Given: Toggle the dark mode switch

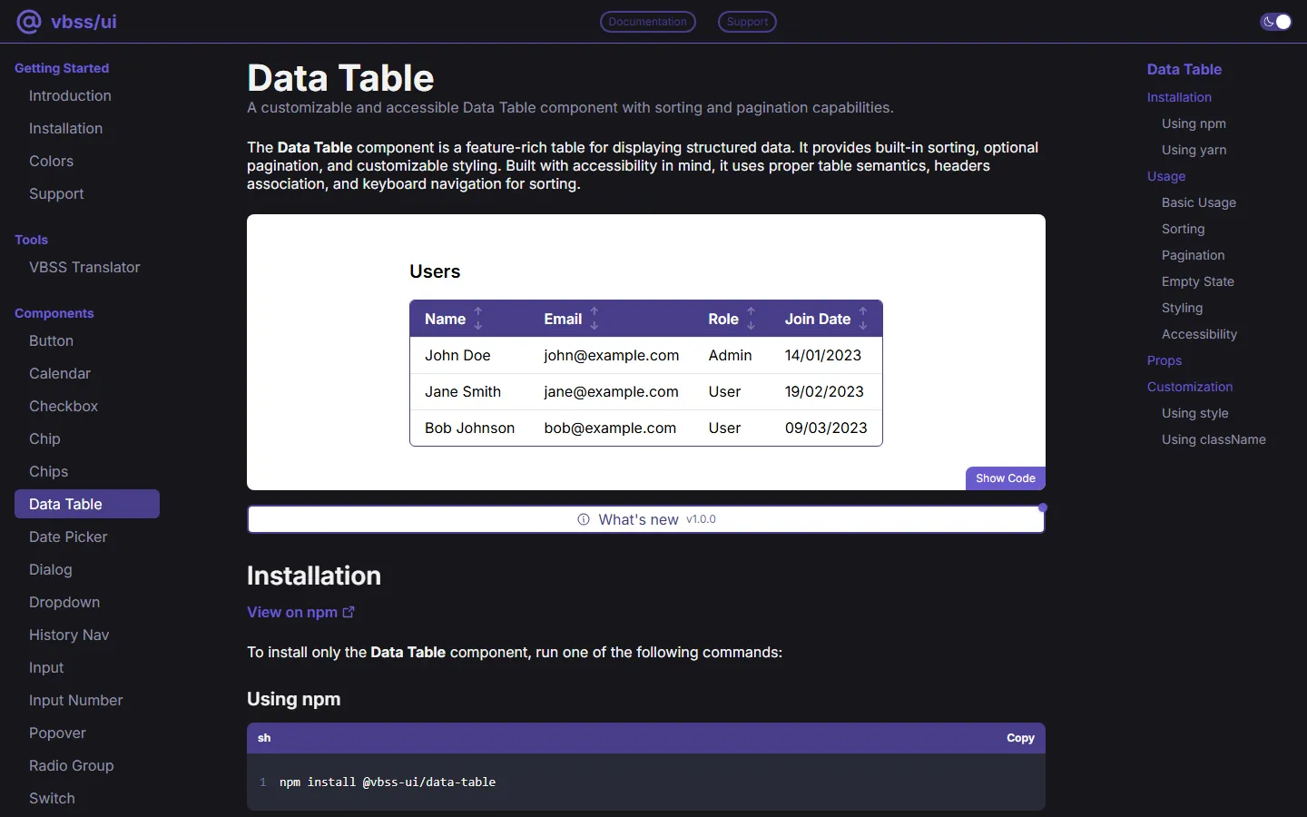Looking at the screenshot, I should click(x=1276, y=22).
